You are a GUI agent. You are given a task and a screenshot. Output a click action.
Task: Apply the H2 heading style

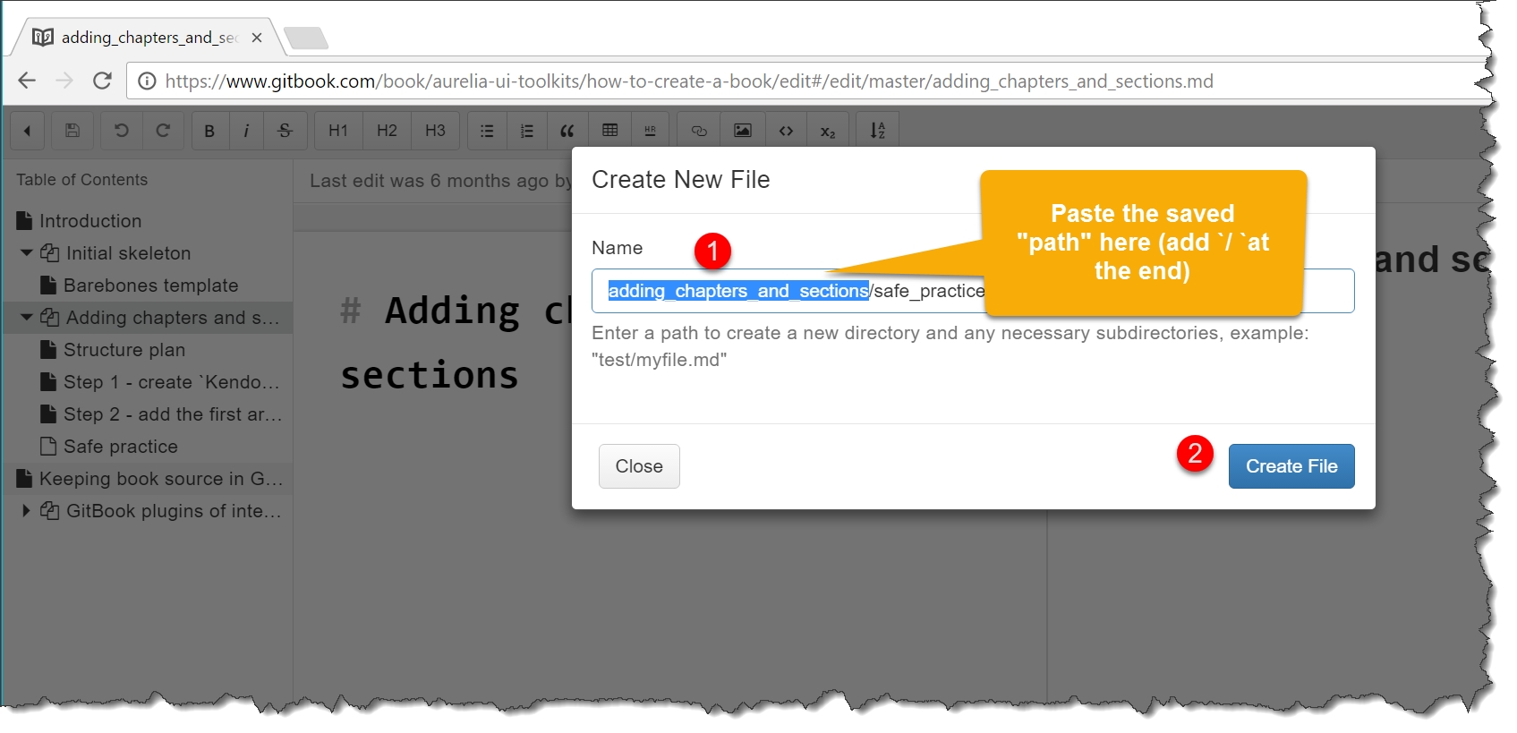click(387, 131)
